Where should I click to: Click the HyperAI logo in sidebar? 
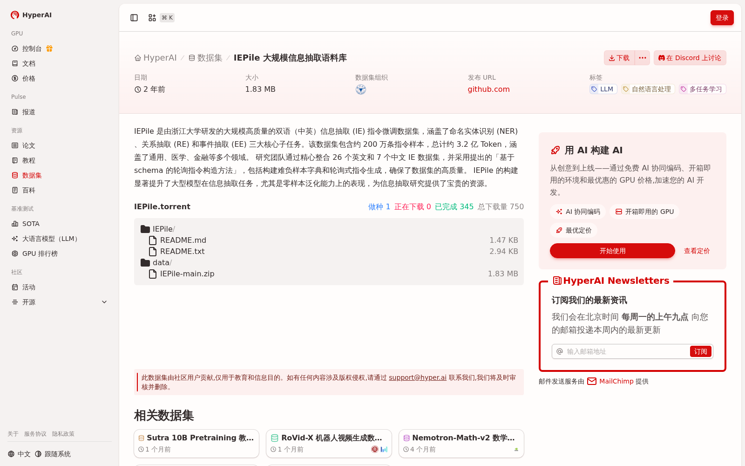click(31, 15)
